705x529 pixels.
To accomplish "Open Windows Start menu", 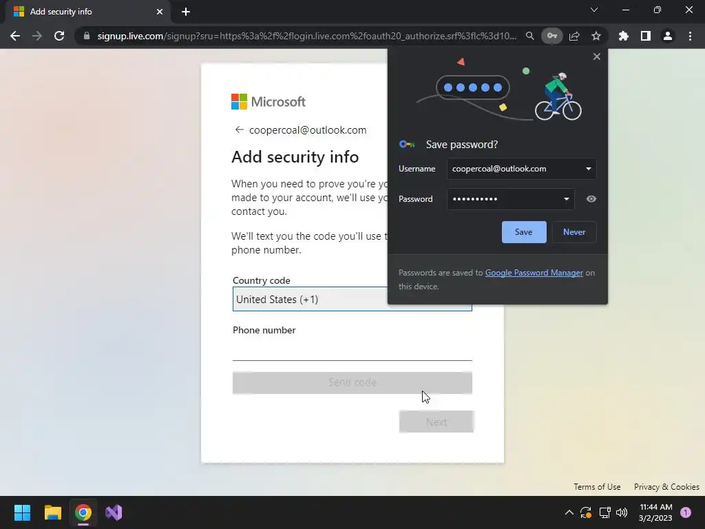I will coord(22,512).
